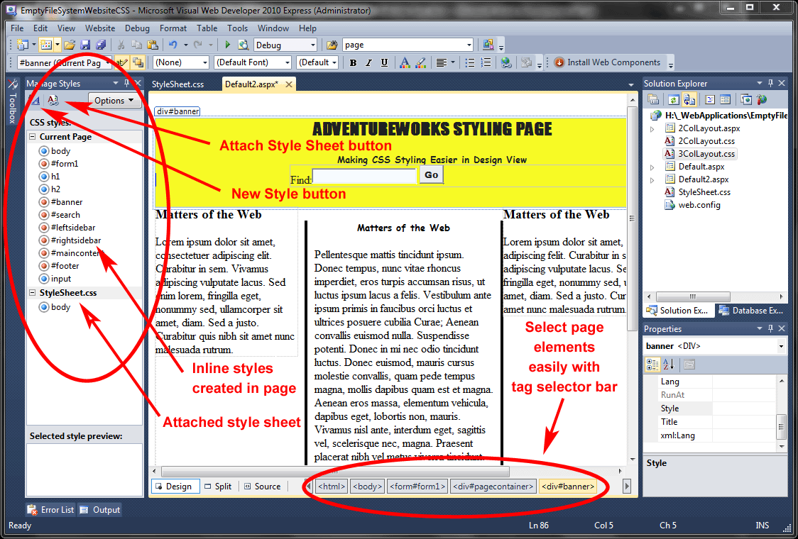The height and width of the screenshot is (539, 798).
Task: Click the Paste clipboard icon
Action: tap(152, 45)
